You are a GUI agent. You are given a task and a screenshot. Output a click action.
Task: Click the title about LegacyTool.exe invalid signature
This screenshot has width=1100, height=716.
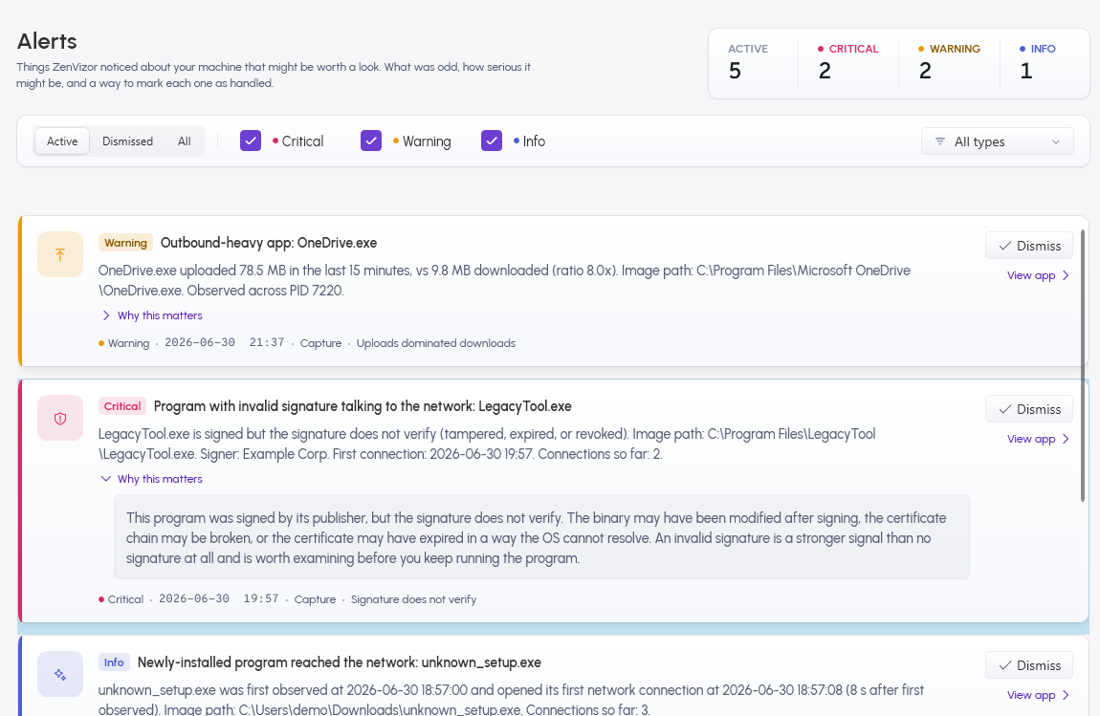coord(363,406)
